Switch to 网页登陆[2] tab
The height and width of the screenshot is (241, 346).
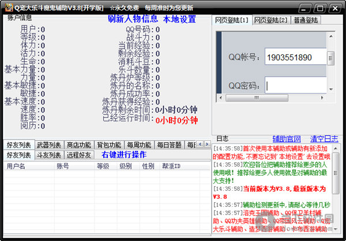(x=271, y=20)
